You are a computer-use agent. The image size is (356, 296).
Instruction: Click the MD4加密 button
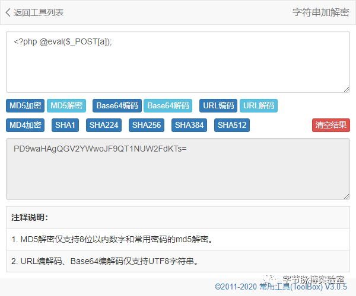(x=25, y=126)
